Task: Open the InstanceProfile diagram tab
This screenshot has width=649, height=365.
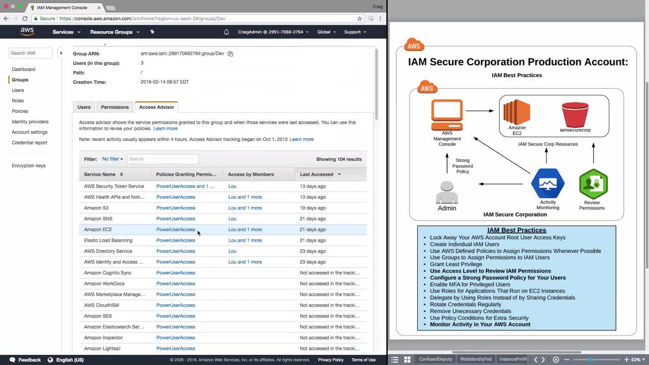Action: 513,359
